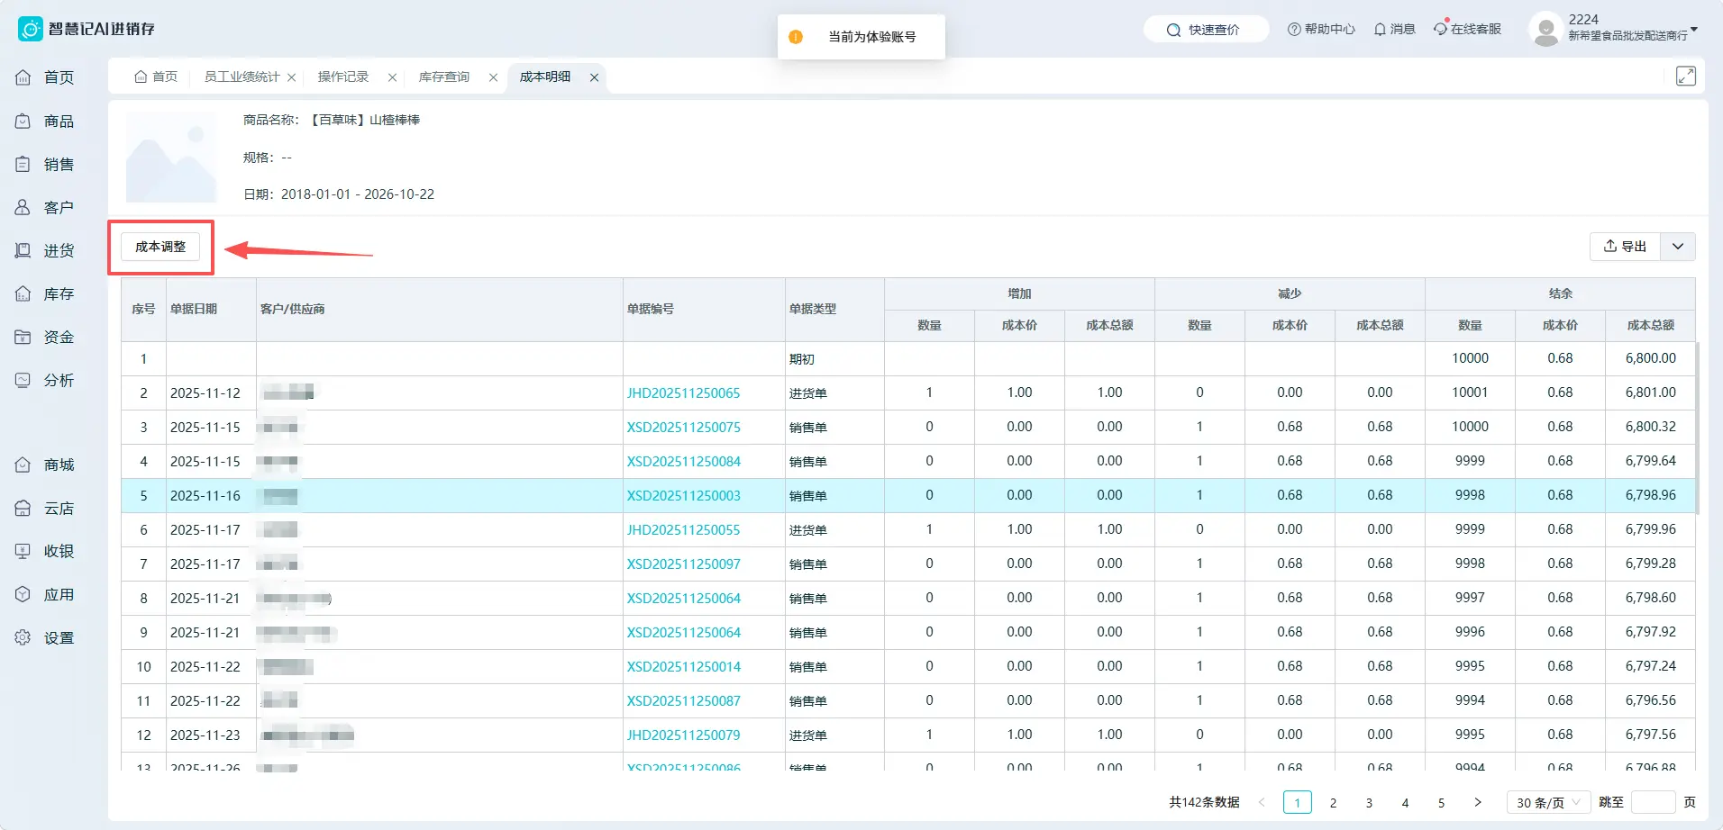The width and height of the screenshot is (1723, 830).
Task: Click the next page arrow
Action: point(1477,802)
